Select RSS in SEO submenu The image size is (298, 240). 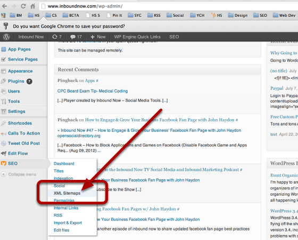[x=58, y=216]
